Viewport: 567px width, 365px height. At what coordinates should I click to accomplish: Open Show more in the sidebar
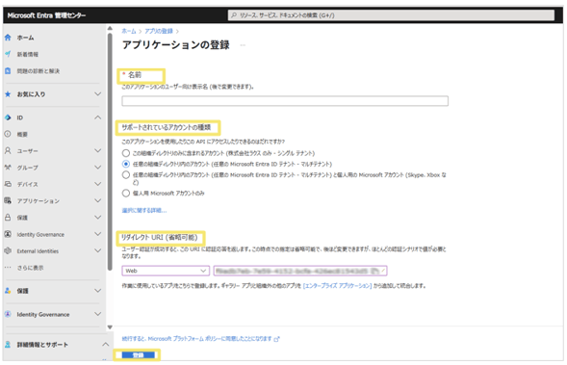click(x=30, y=268)
